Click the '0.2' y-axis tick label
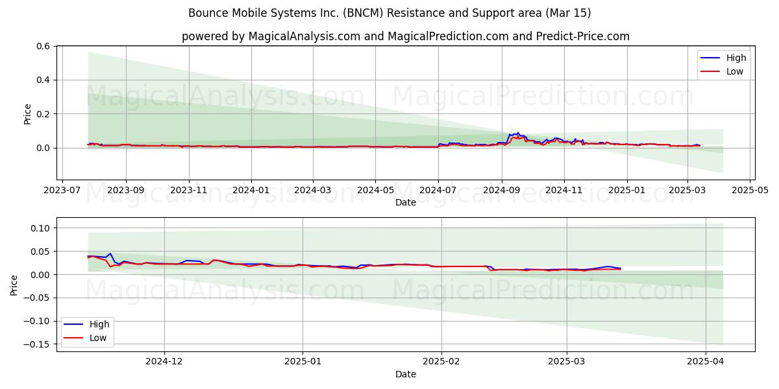This screenshot has height=389, width=779. 43,114
